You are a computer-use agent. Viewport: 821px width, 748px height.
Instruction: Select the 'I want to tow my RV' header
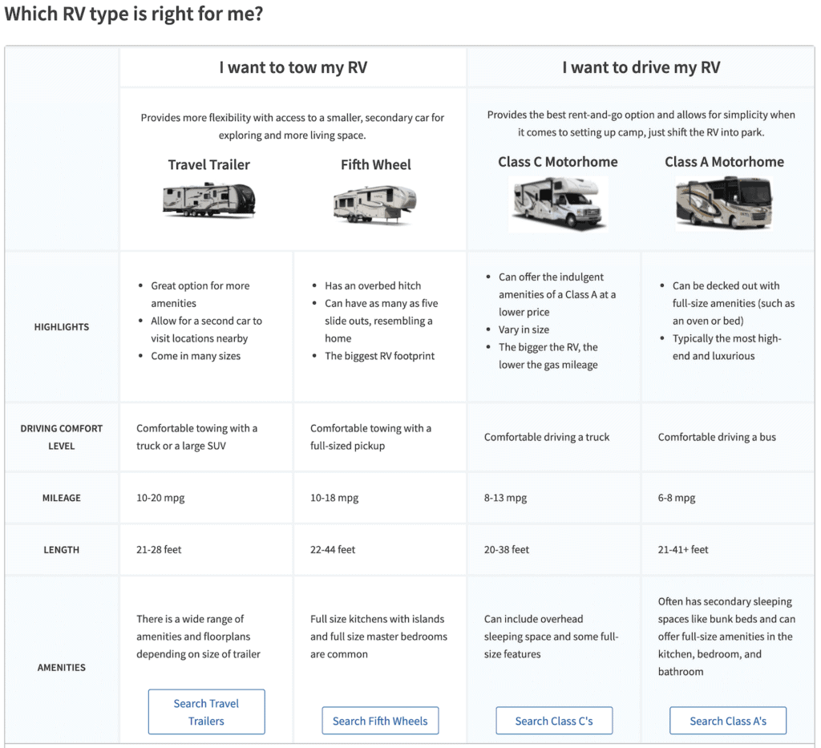(293, 67)
